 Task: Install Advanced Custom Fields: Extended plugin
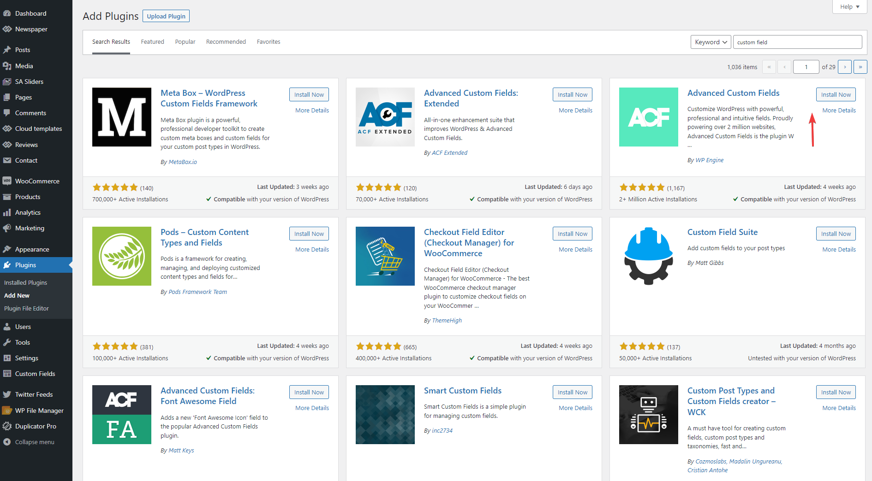(572, 94)
